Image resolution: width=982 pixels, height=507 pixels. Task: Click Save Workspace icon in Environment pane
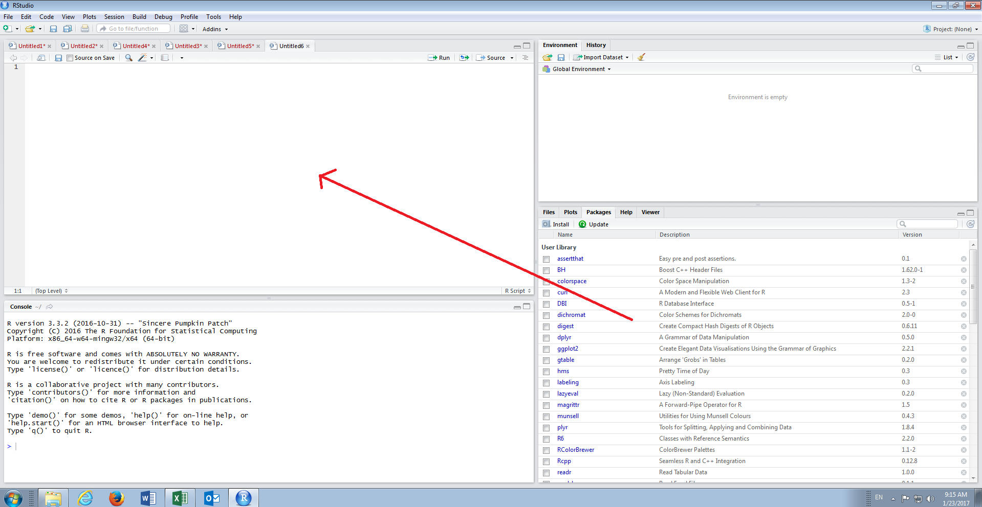point(561,57)
